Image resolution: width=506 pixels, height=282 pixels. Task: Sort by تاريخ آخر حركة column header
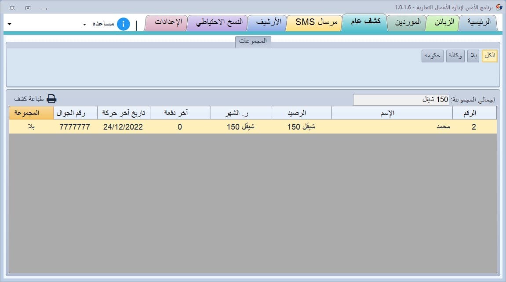coord(124,113)
